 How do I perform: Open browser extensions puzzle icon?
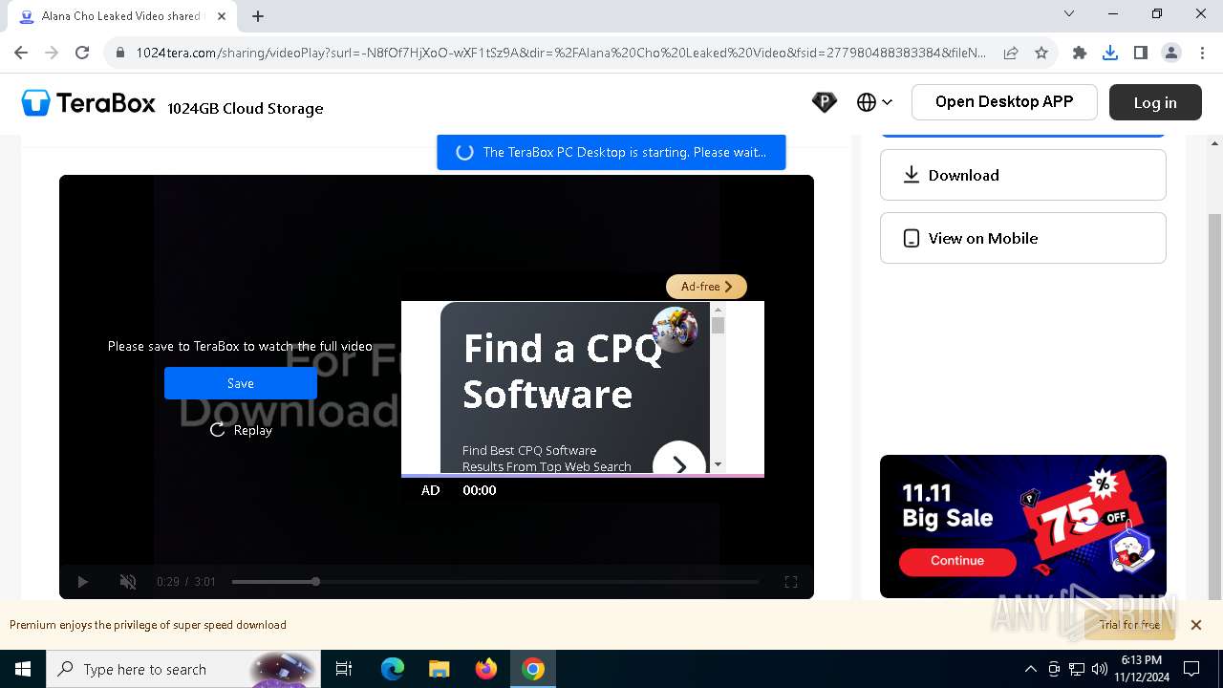(1080, 53)
